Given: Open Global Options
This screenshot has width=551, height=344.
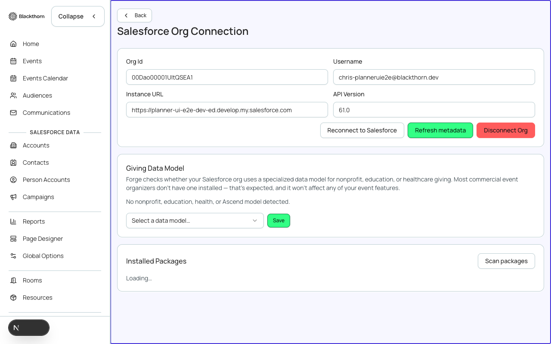Looking at the screenshot, I should [55, 256].
